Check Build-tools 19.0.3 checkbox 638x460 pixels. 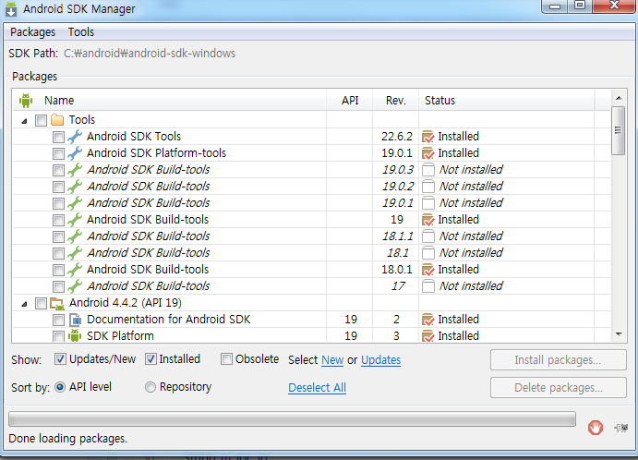(58, 171)
